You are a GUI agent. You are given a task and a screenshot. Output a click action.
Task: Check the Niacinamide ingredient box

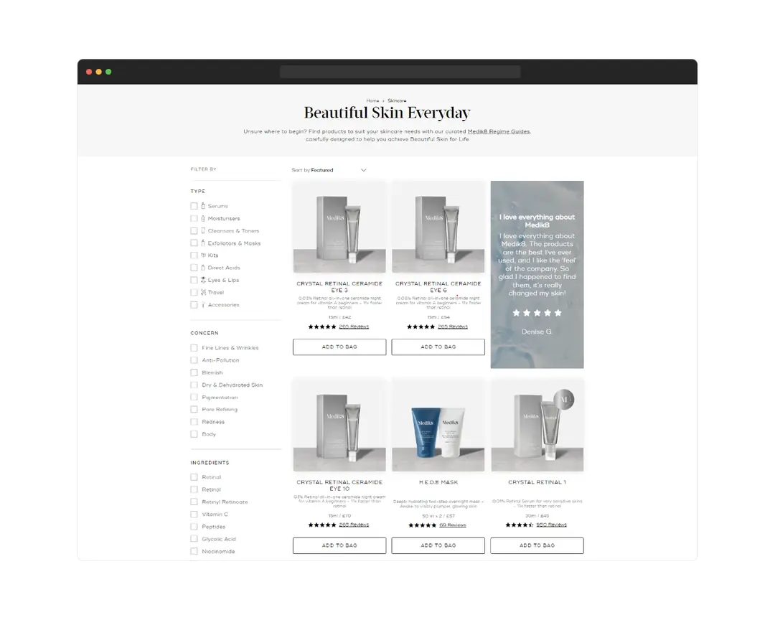tap(194, 551)
